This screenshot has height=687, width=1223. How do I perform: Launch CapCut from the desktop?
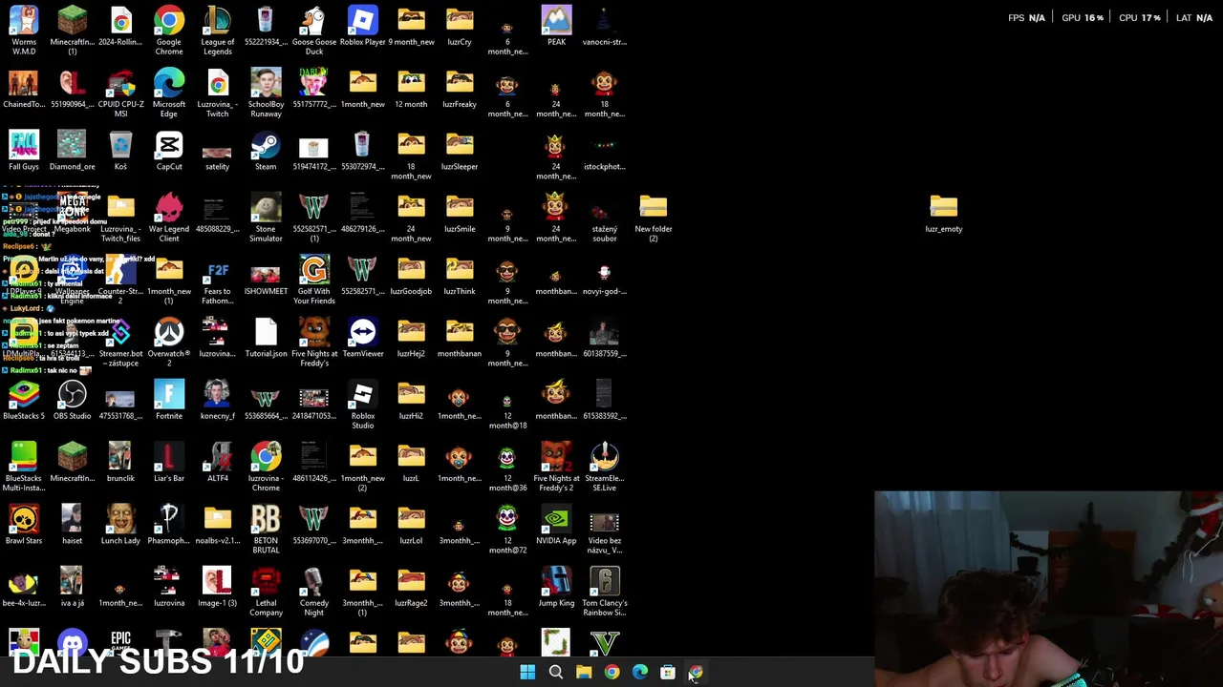pos(169,151)
